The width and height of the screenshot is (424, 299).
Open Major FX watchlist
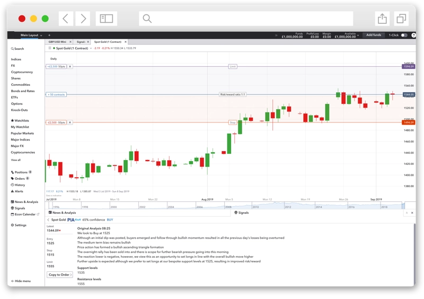[17, 146]
